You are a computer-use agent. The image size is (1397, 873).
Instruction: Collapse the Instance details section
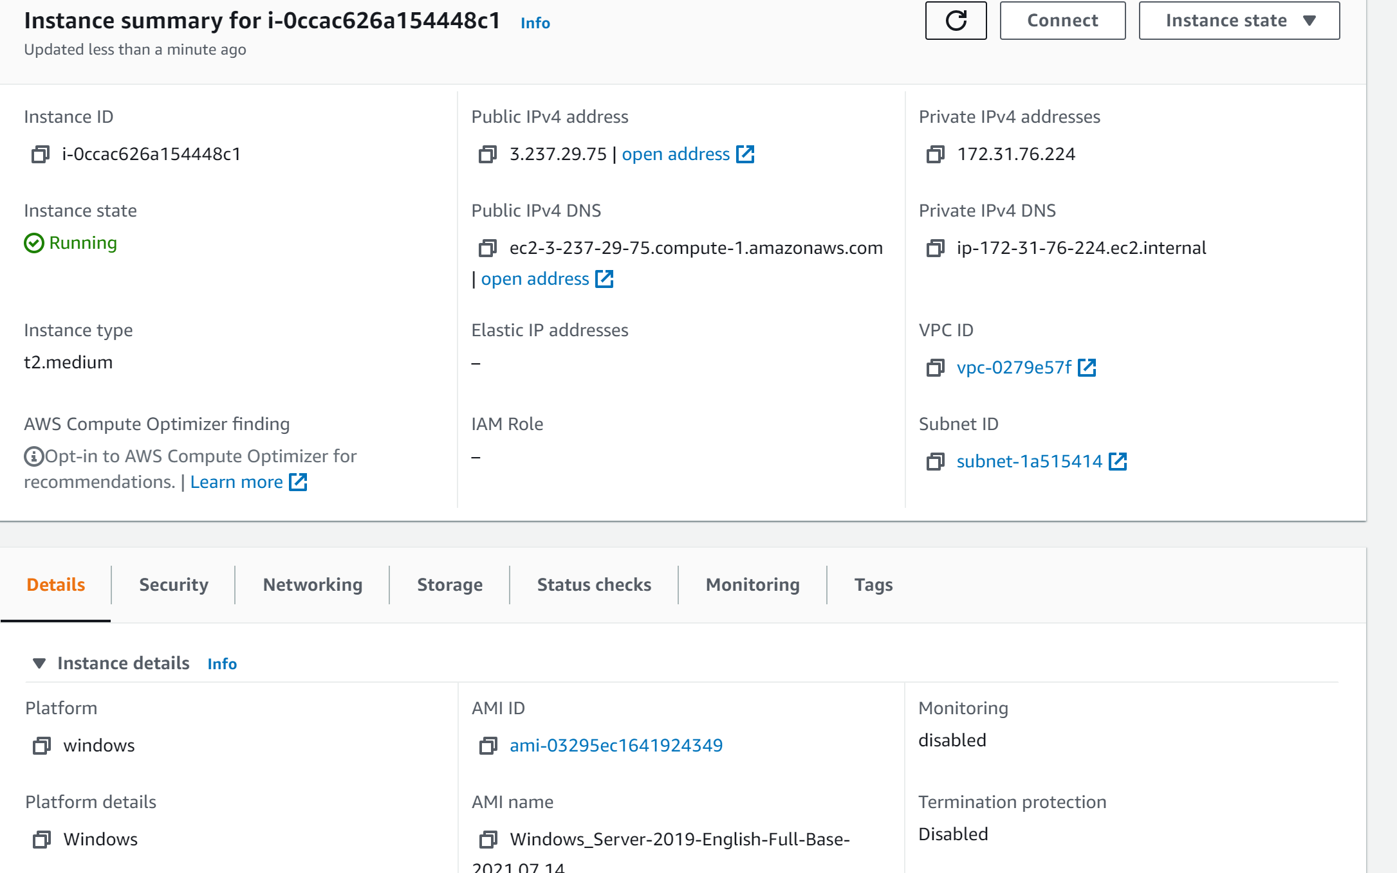39,663
